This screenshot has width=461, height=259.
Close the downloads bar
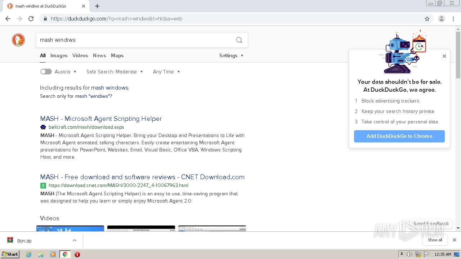pyautogui.click(x=455, y=240)
